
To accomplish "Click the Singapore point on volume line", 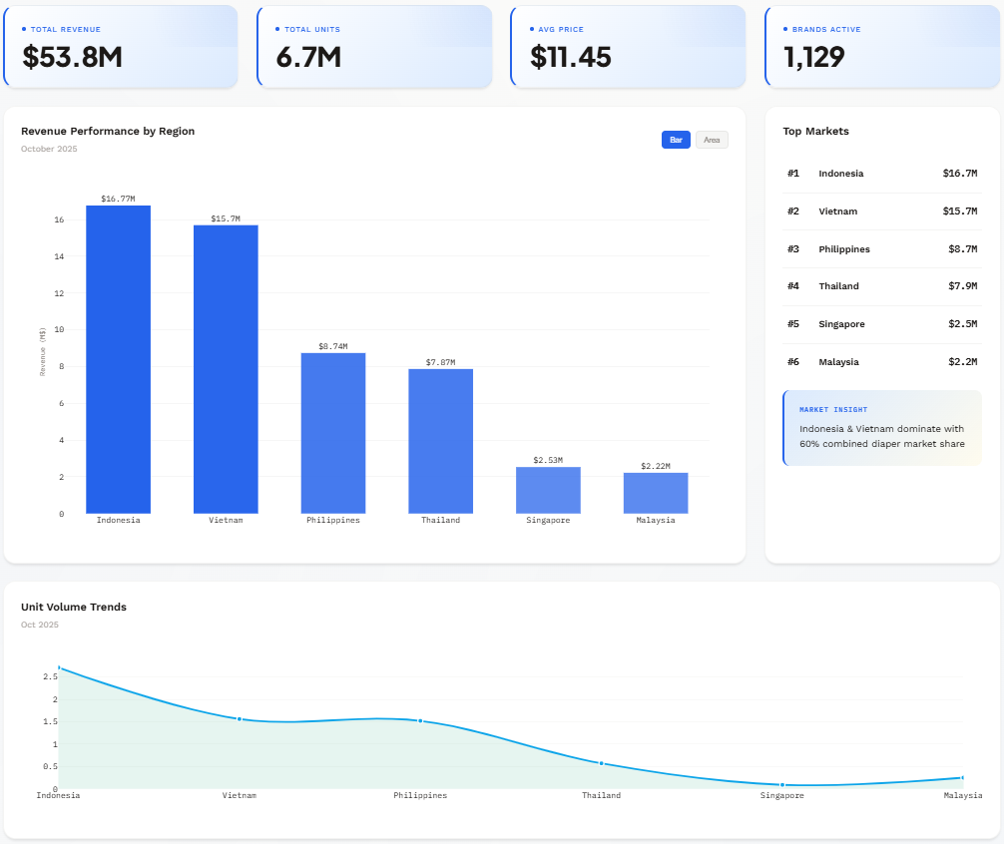I will [781, 784].
